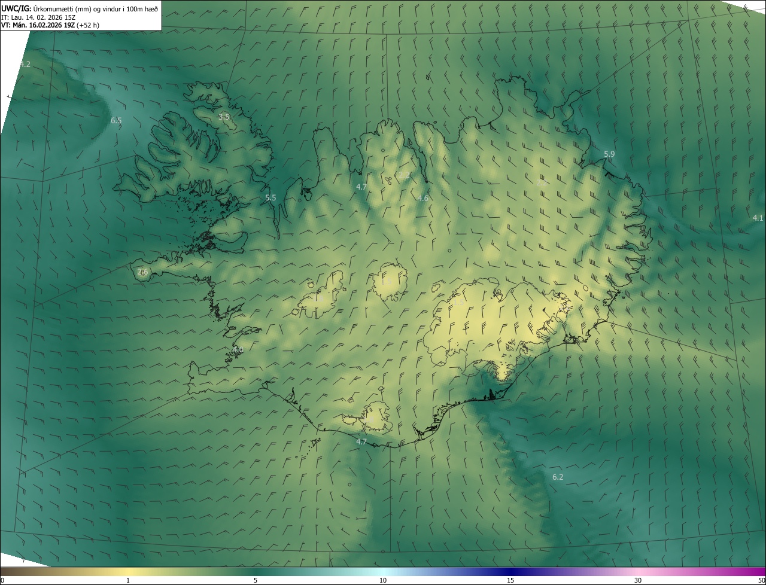Image resolution: width=766 pixels, height=585 pixels.
Task: Click the 1 tick label on the color scale
Action: (128, 580)
